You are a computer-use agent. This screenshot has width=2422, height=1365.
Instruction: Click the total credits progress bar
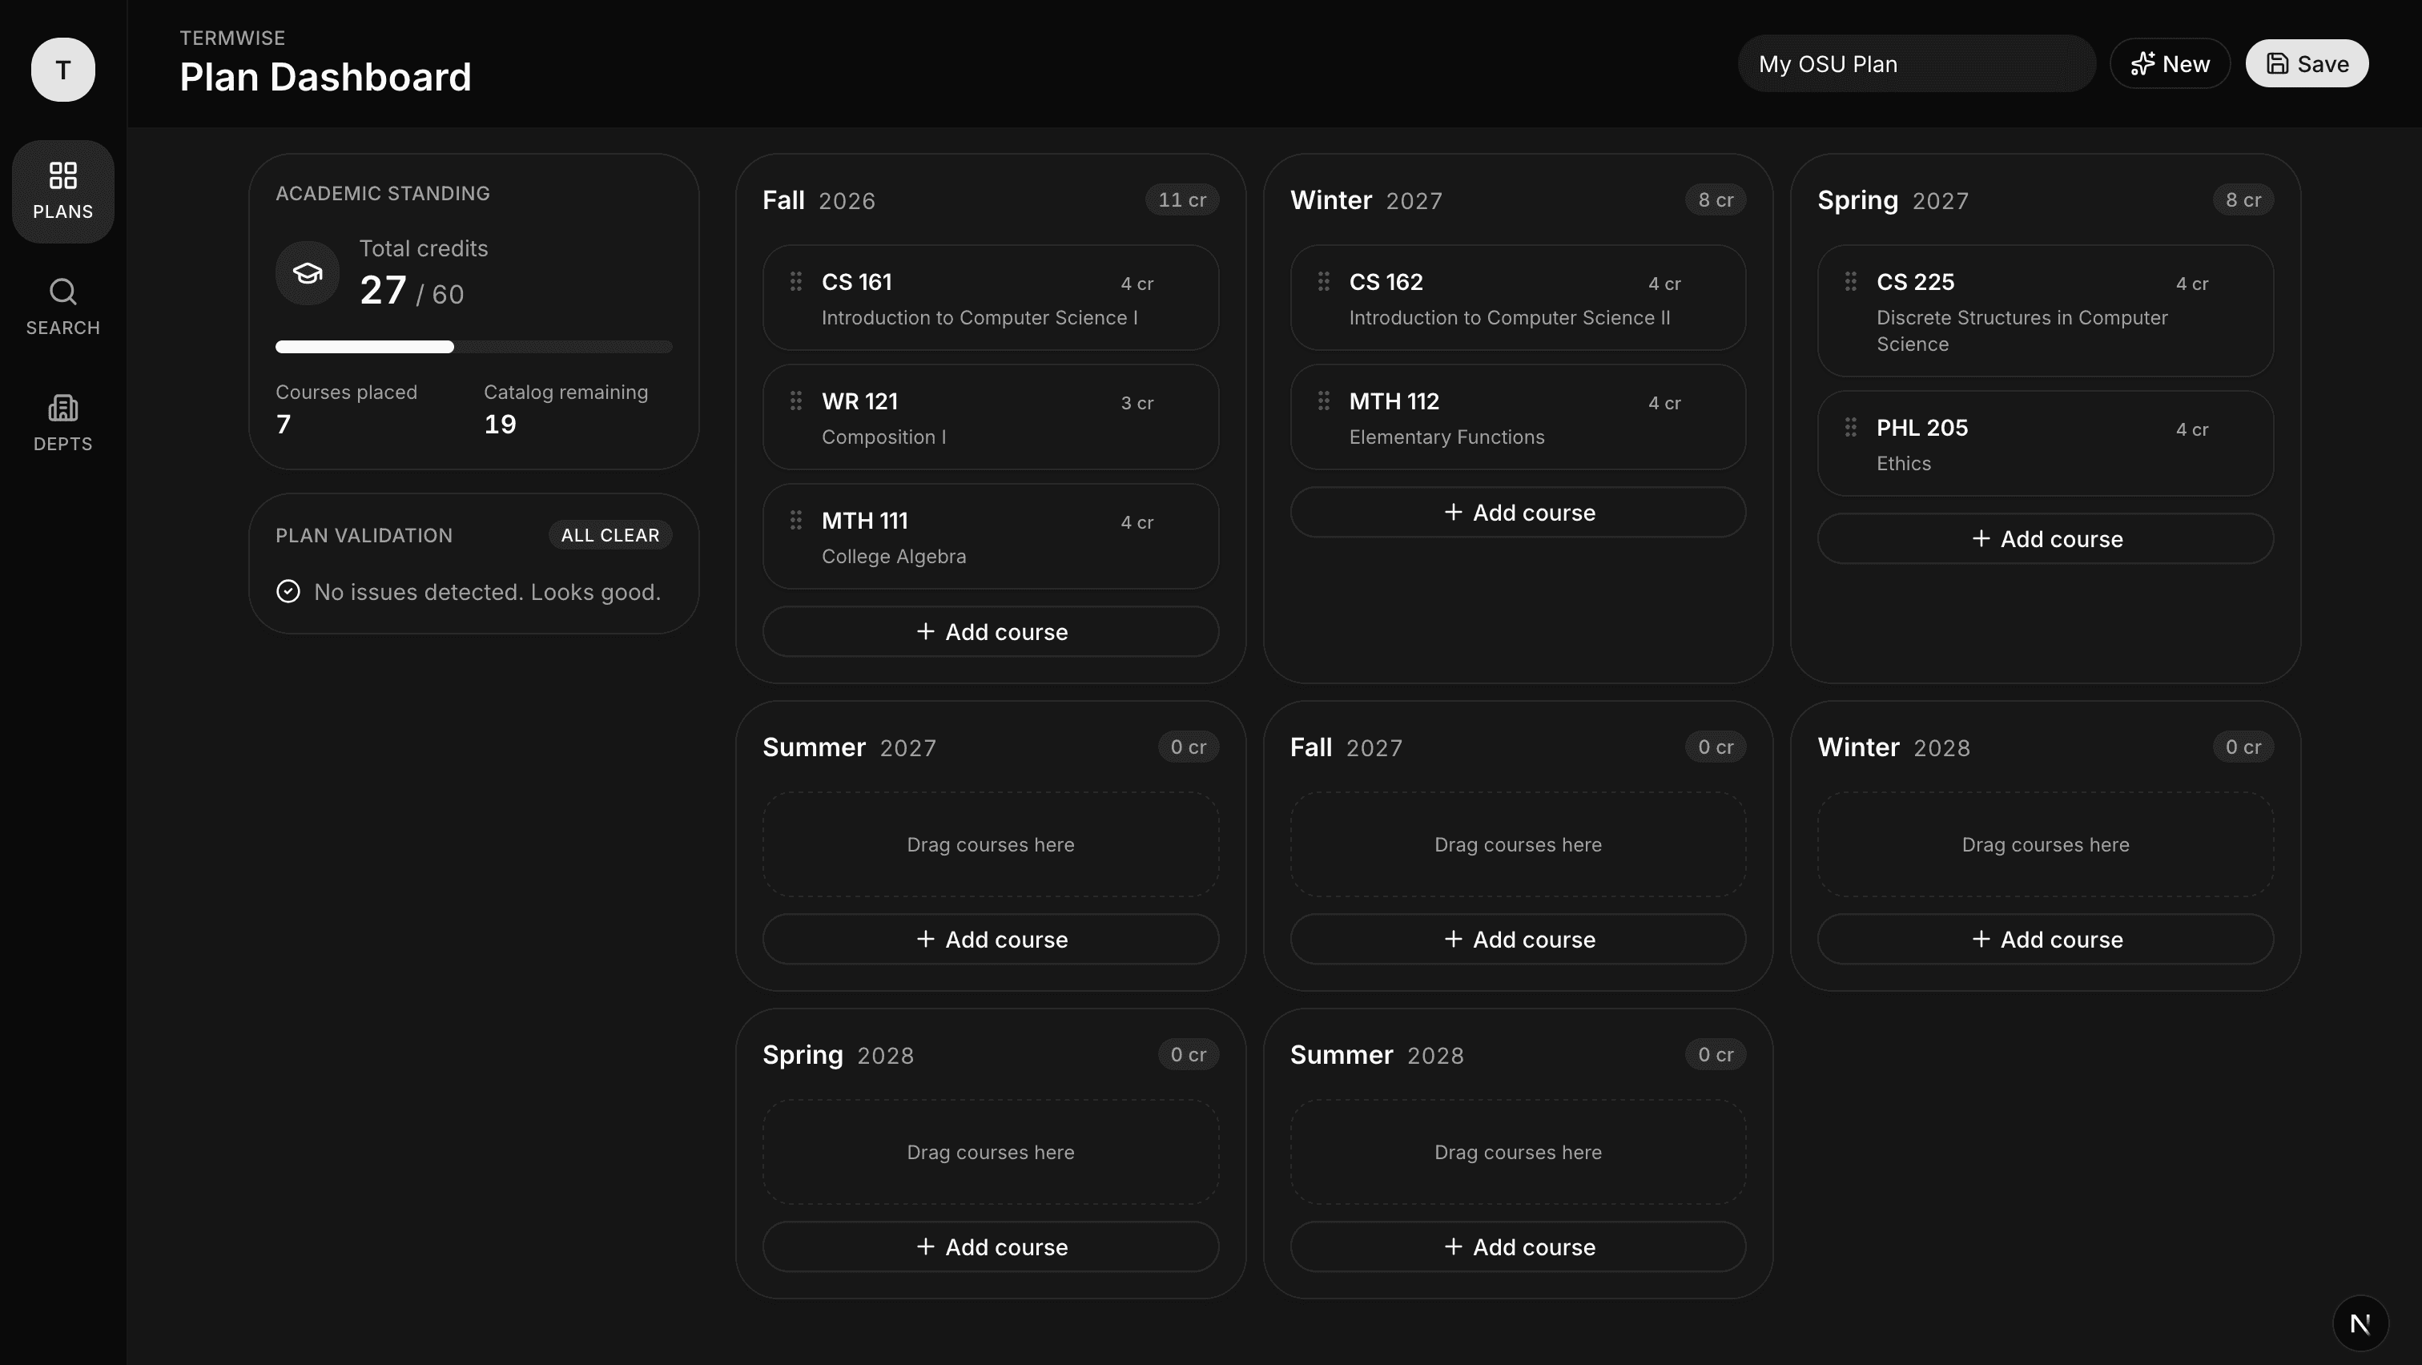click(x=474, y=347)
